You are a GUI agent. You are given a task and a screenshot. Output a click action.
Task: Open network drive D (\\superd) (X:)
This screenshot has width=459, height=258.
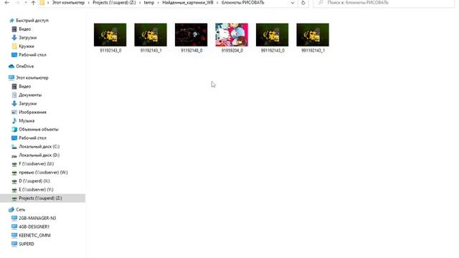[x=34, y=181]
